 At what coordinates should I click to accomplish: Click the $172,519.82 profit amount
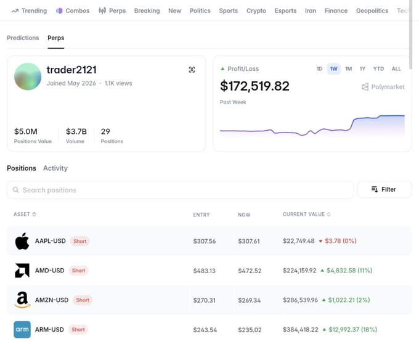254,86
